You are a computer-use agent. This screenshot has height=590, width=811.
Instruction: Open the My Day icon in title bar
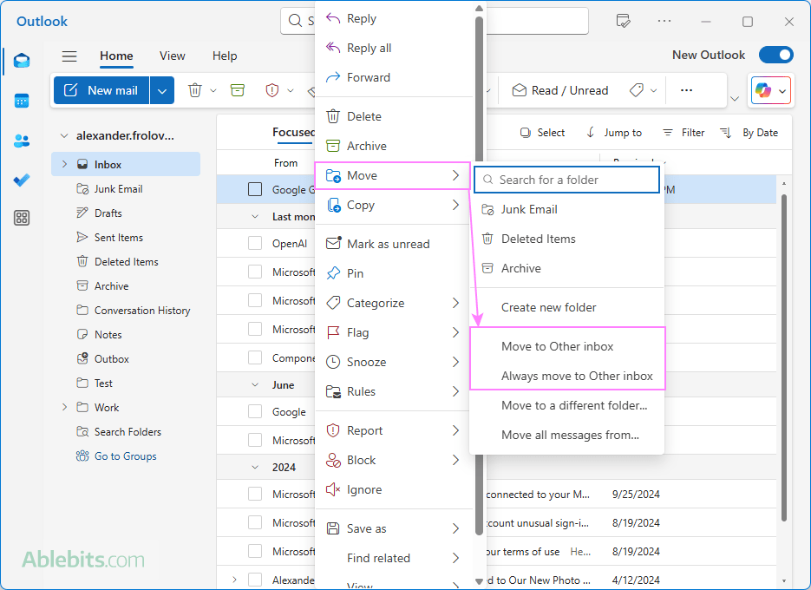point(624,21)
